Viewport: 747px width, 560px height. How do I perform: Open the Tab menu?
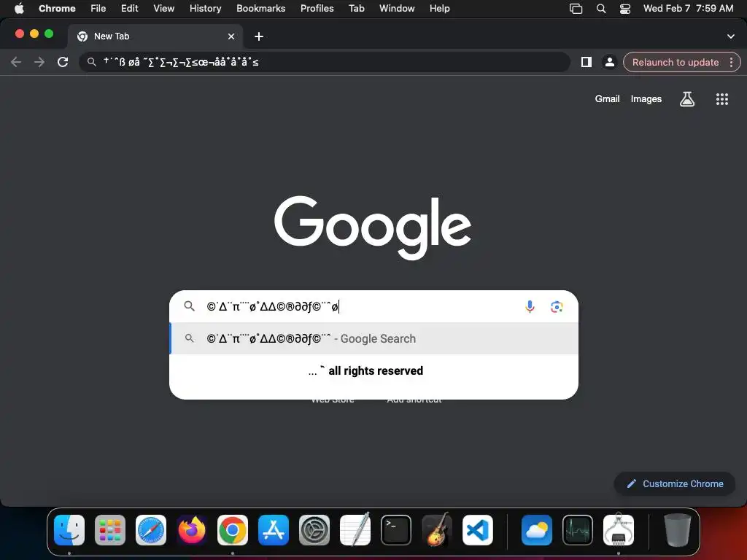356,8
